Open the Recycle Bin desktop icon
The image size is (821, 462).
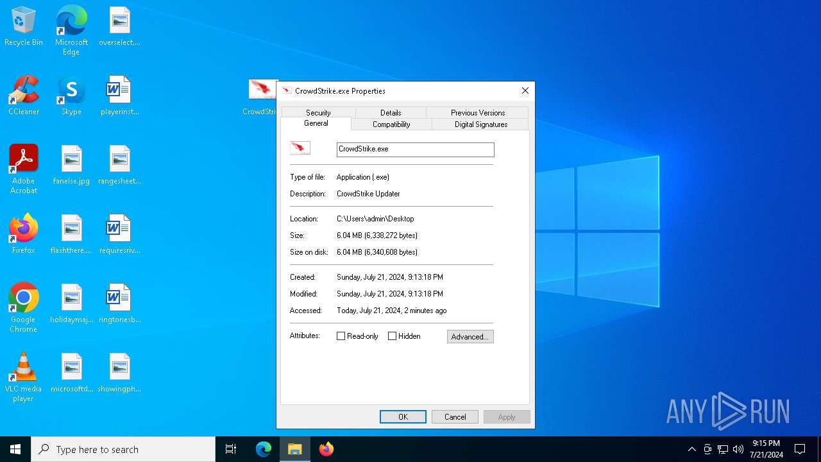pos(24,27)
